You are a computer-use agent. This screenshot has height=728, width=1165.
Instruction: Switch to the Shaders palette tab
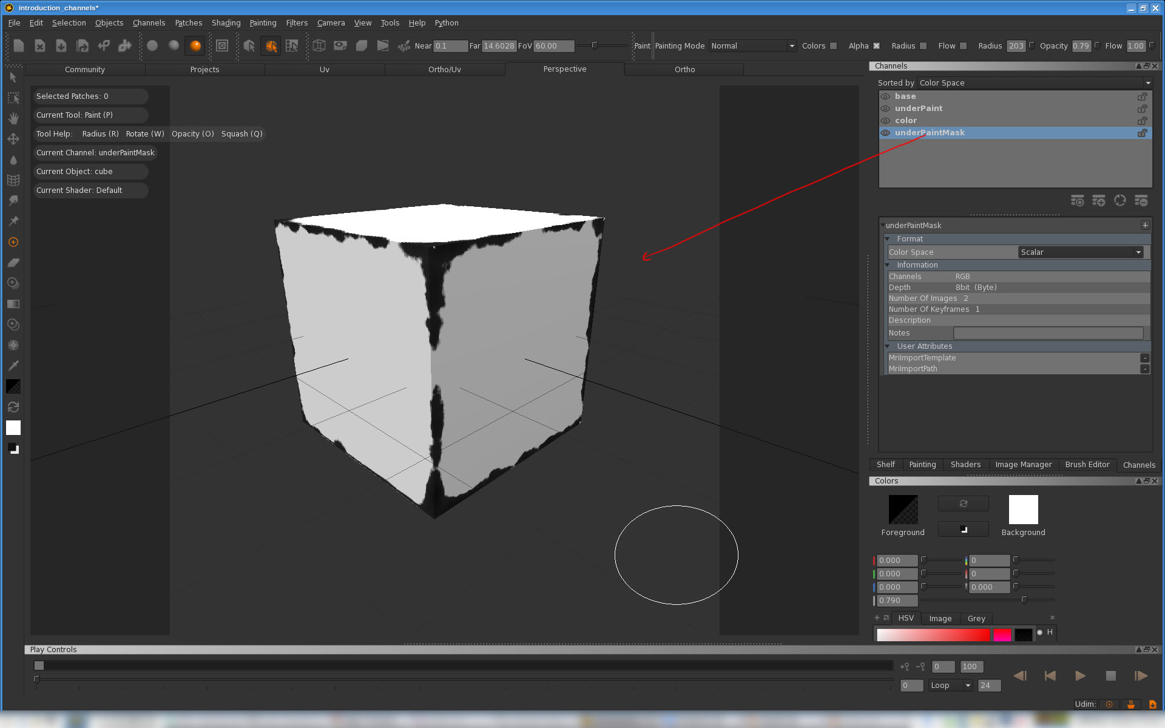965,465
